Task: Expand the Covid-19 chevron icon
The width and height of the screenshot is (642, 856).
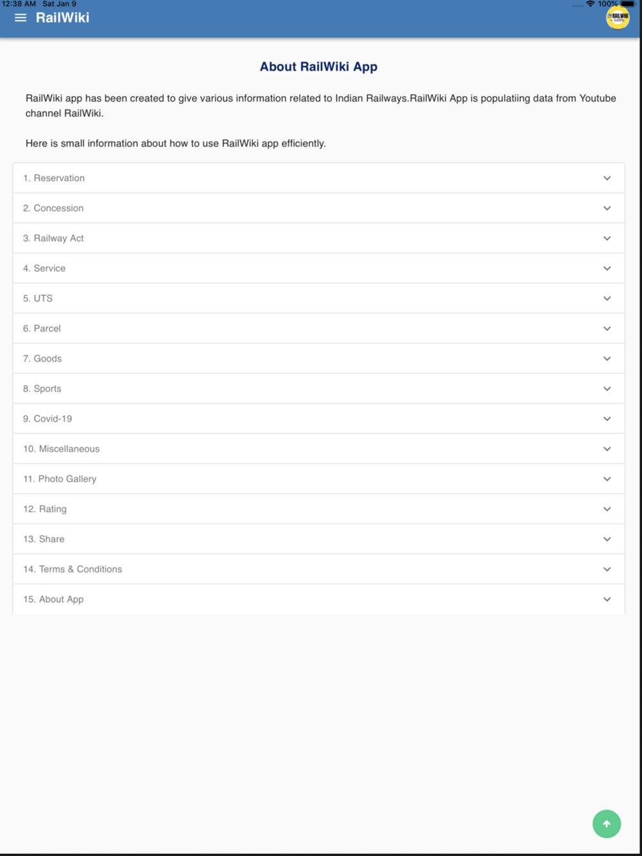Action: click(607, 419)
